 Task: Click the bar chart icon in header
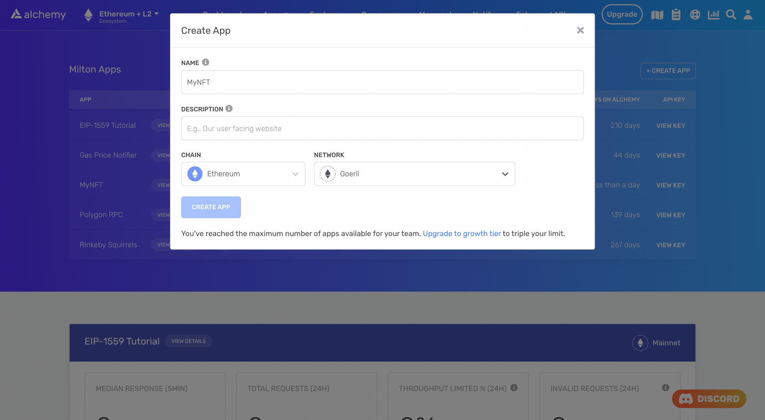point(713,15)
